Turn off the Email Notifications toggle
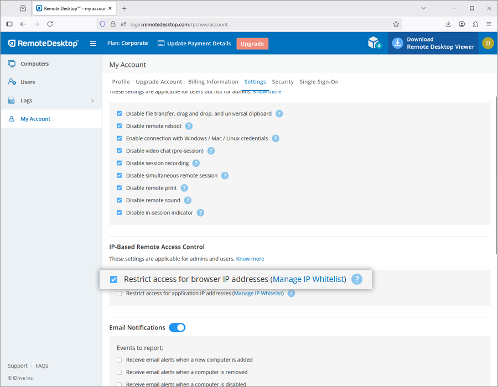The image size is (498, 387). (x=177, y=328)
